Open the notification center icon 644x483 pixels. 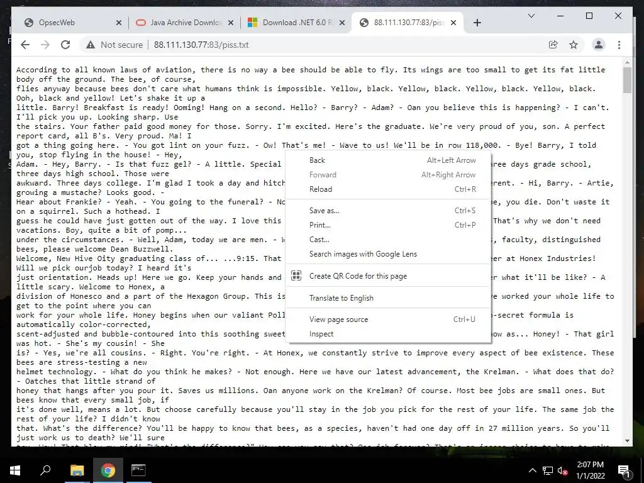tap(624, 470)
